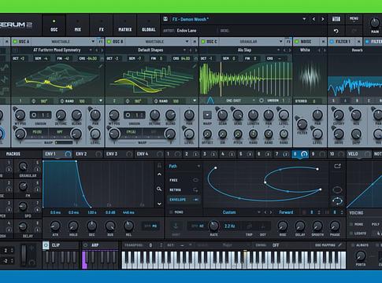Open LFO Custom shape dropdown
Image resolution: width=382 pixels, height=283 pixels.
click(259, 212)
